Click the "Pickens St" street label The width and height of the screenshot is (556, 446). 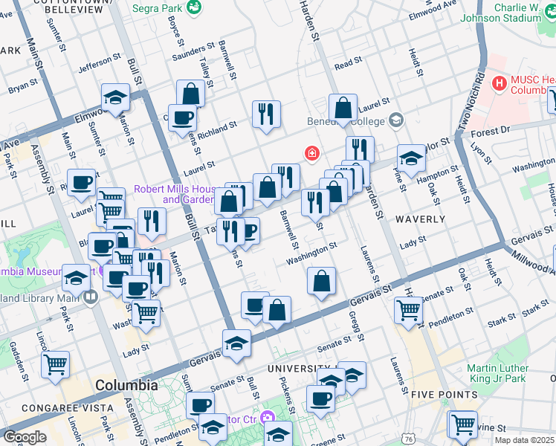(287, 395)
